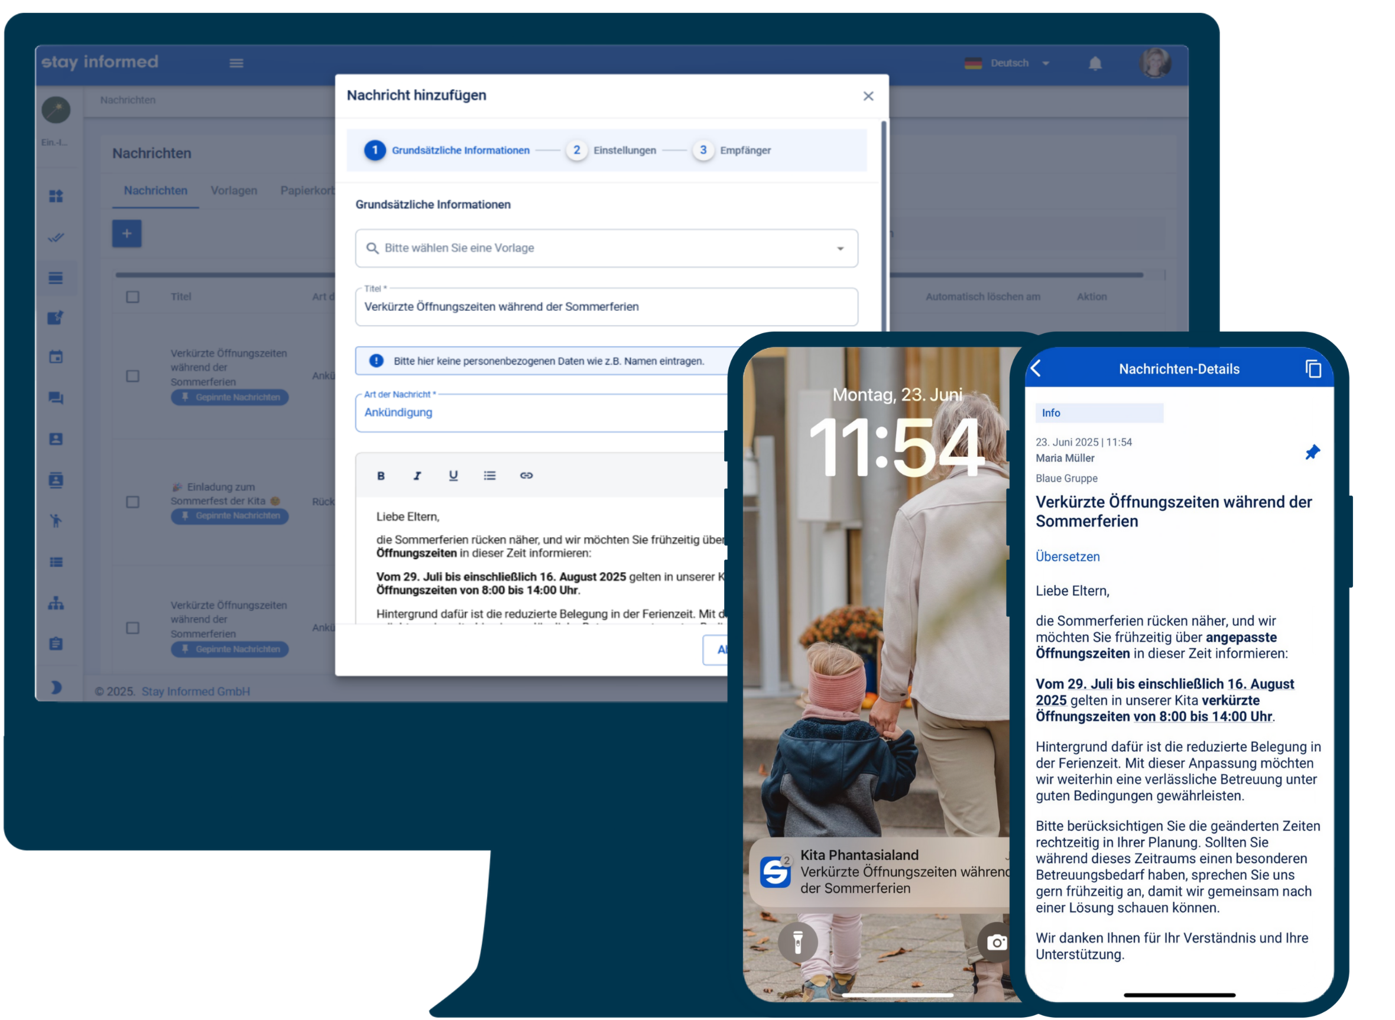Switch to the Nachrichten tab
1395x1020 pixels.
coord(155,190)
